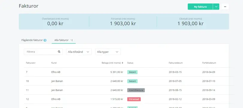Sort by the Fakturadatum column header
243x108 pixels.
click(176, 63)
